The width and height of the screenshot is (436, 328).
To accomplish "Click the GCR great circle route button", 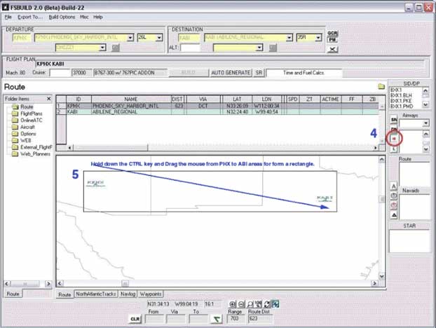I will [332, 34].
